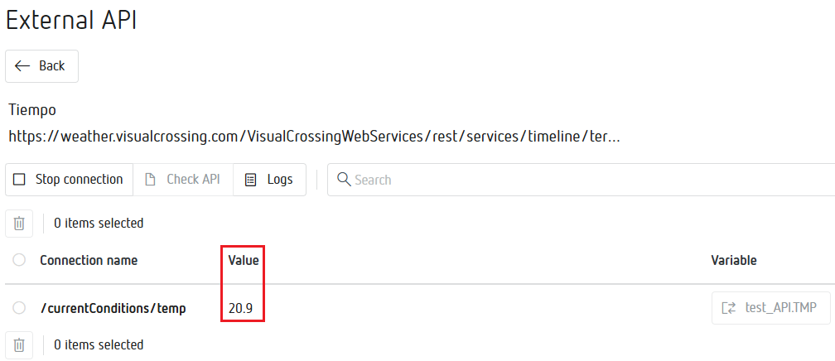Click the Connection name column header
This screenshot has height=361, width=835.
pyautogui.click(x=89, y=260)
